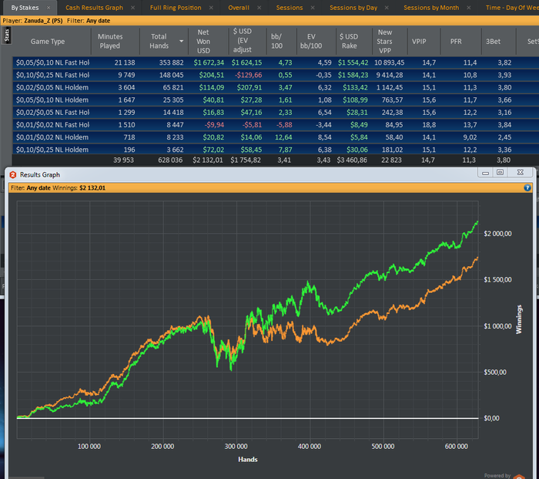This screenshot has height=479, width=539.
Task: Sort by bb/100 column header
Action: point(276,41)
